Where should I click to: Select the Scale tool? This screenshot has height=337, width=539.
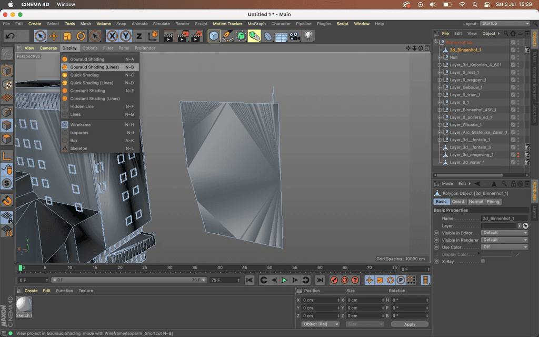67,36
